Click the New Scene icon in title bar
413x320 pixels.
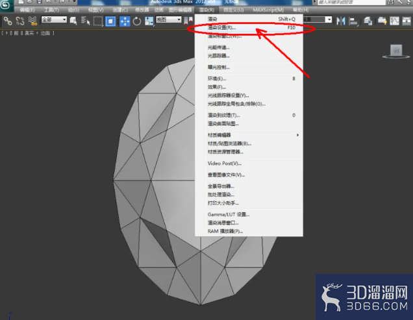pos(21,2)
